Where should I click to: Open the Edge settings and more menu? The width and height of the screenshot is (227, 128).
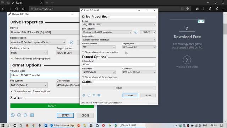coord(223,9)
